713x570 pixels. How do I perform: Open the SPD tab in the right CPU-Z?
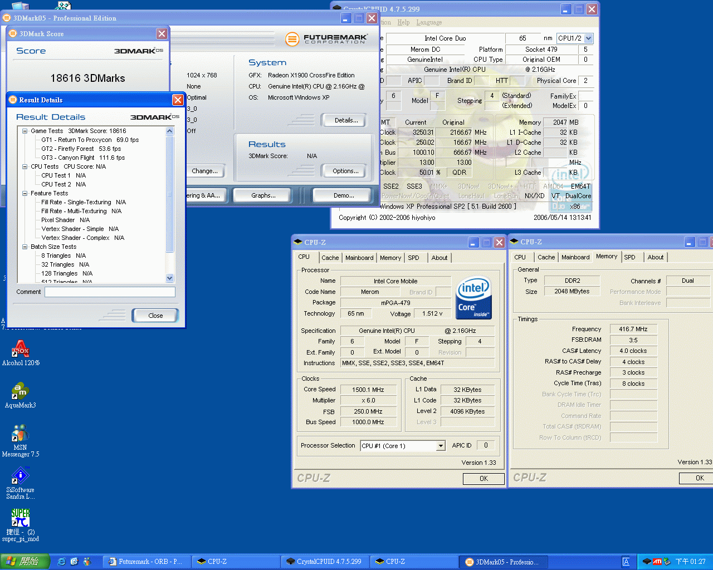[x=629, y=257]
